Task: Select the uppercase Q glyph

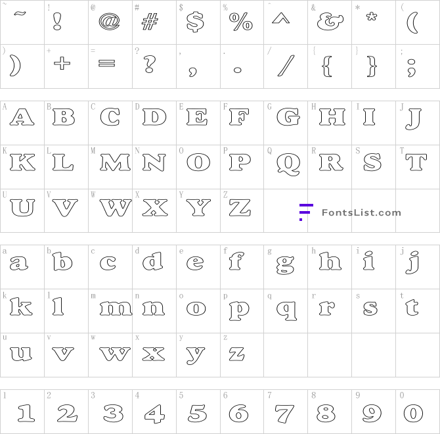Action: tap(288, 164)
